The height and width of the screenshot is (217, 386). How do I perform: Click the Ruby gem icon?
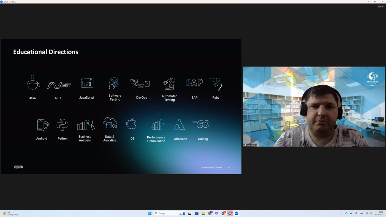pyautogui.click(x=216, y=84)
